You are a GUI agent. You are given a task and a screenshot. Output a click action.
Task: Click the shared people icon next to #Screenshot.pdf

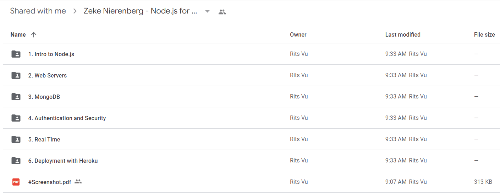78,182
